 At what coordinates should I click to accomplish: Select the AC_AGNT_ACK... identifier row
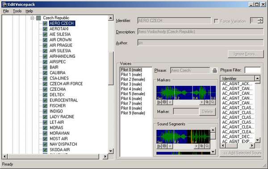[x=237, y=84]
